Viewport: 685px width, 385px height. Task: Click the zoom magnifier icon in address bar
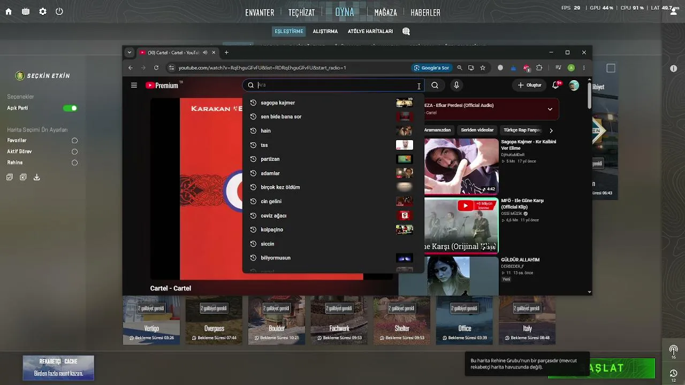coord(459,68)
